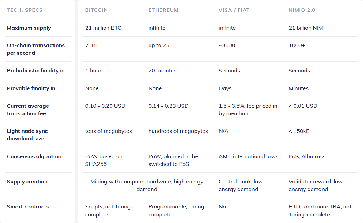The image size is (363, 223).
Task: Click the Supply creation row label
Action: 27,182
